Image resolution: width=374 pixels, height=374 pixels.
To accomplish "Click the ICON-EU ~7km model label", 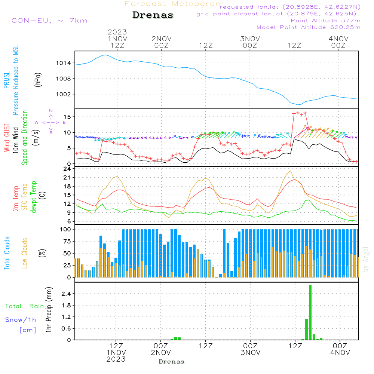I will click(x=48, y=21).
